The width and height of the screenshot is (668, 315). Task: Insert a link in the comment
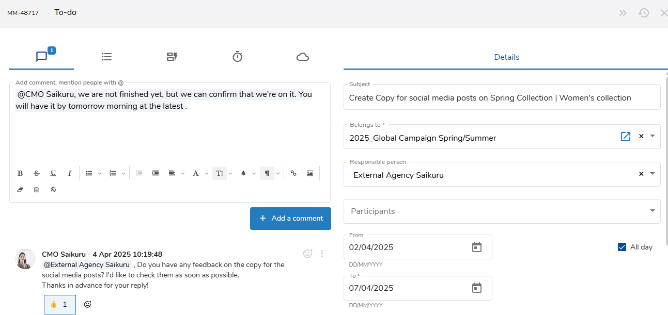[x=293, y=173]
